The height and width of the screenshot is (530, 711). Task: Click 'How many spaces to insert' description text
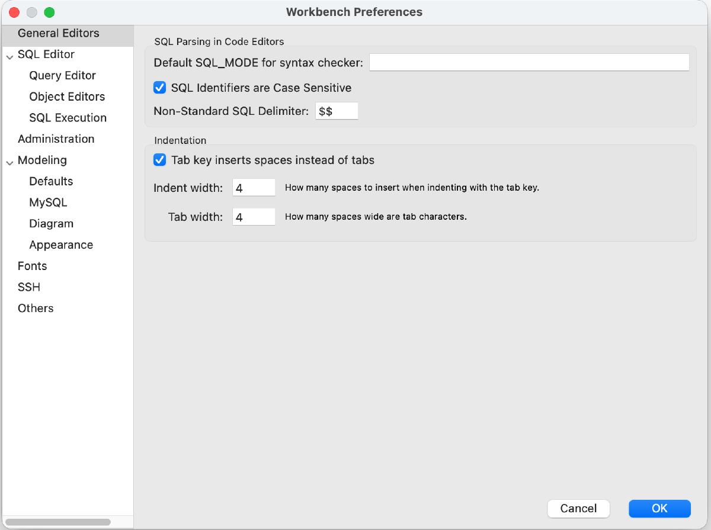(x=412, y=188)
